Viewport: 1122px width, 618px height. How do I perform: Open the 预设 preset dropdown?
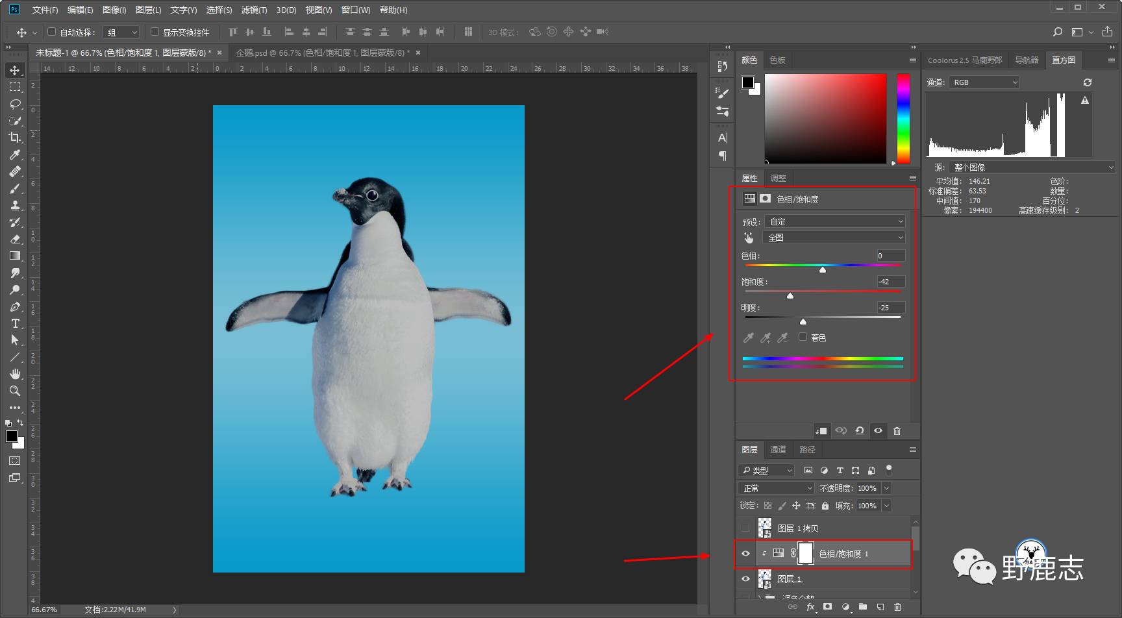[835, 221]
